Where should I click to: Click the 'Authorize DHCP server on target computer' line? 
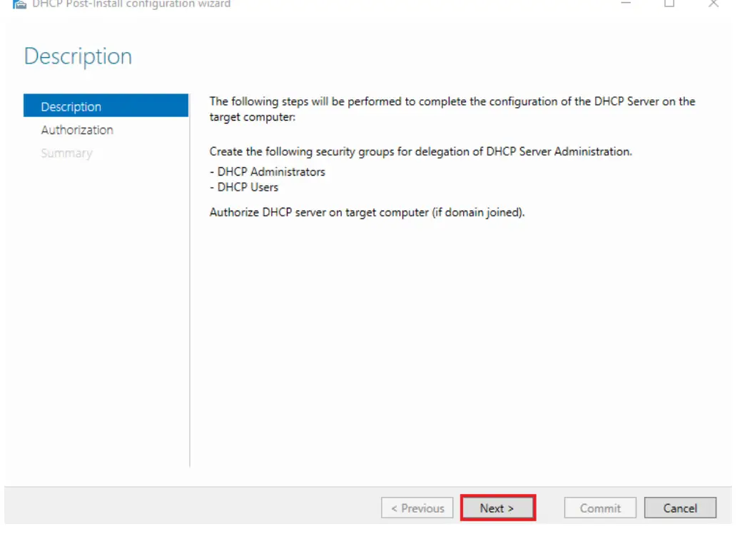pyautogui.click(x=367, y=212)
